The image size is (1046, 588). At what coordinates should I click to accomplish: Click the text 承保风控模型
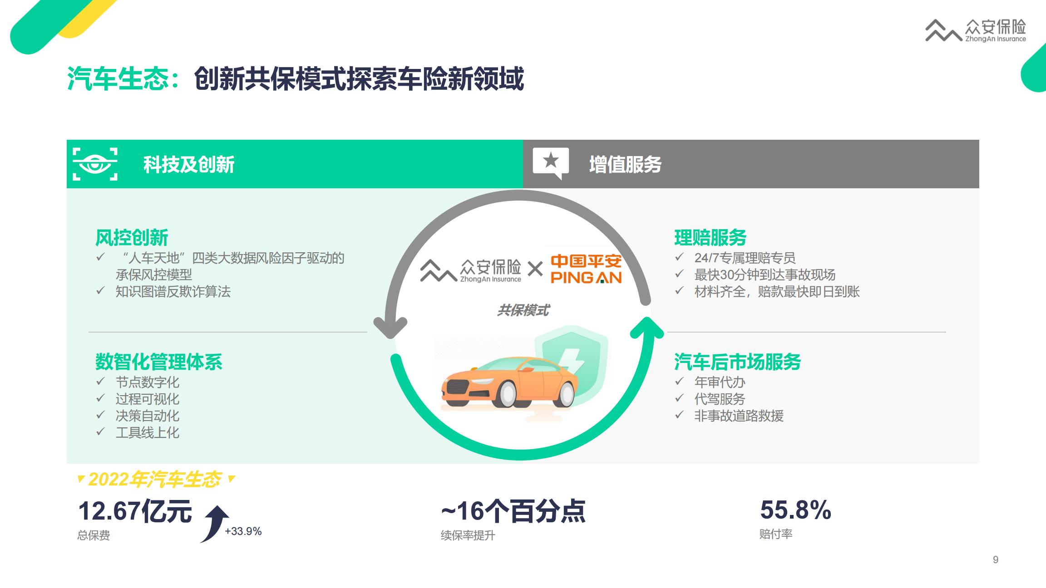[153, 274]
